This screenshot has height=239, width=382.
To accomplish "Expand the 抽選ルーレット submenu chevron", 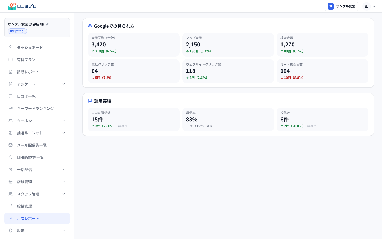I will (x=64, y=133).
